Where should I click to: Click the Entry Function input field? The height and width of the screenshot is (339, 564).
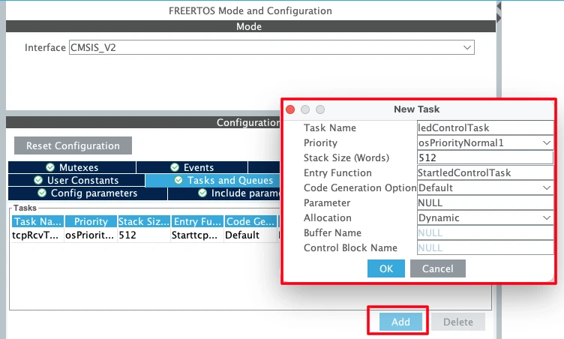click(485, 172)
